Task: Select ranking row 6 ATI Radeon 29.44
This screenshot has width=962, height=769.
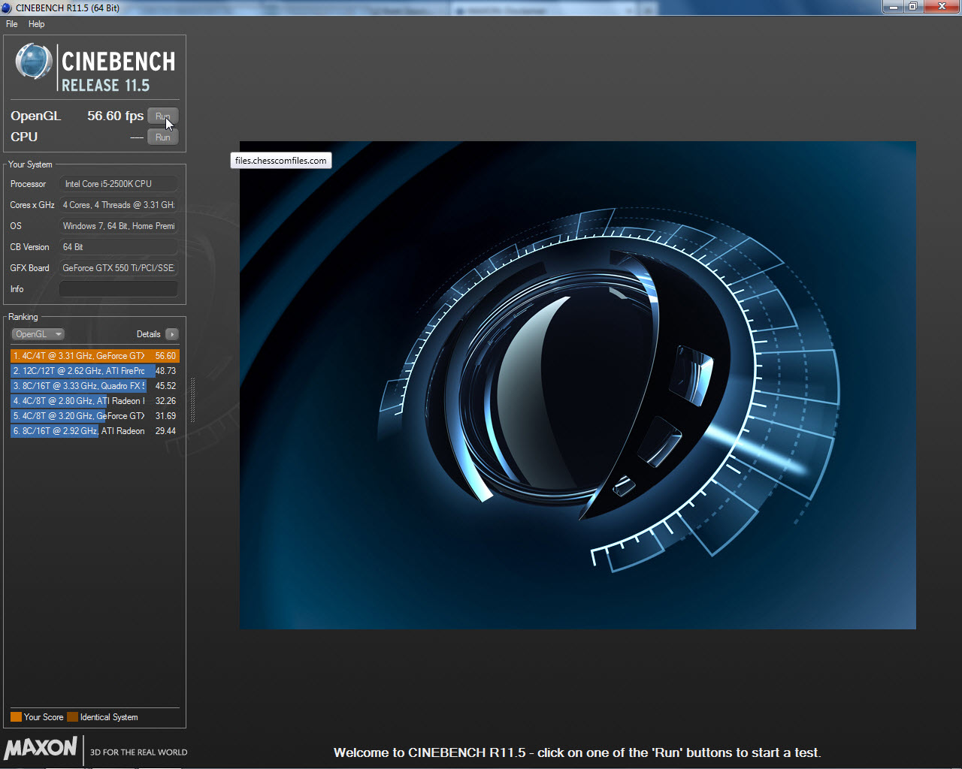Action: [x=95, y=431]
